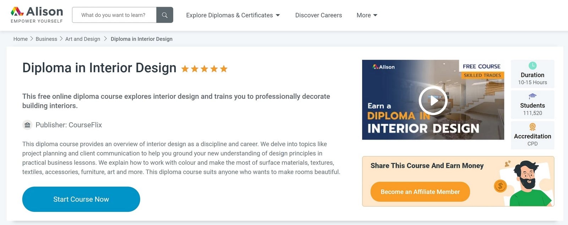Click 'Share This Course And Earn Money' heading
Viewport: 568px width, 225px height.
pos(427,166)
